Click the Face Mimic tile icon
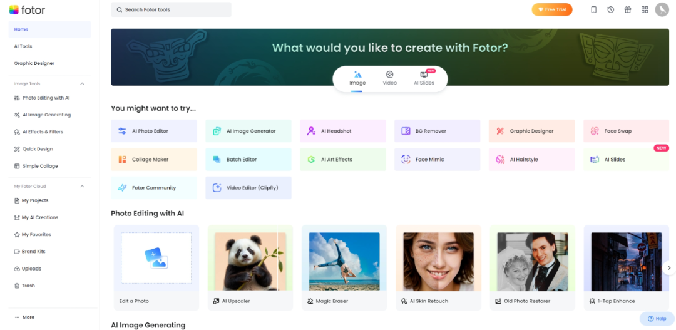This screenshot has height=330, width=676. point(406,160)
